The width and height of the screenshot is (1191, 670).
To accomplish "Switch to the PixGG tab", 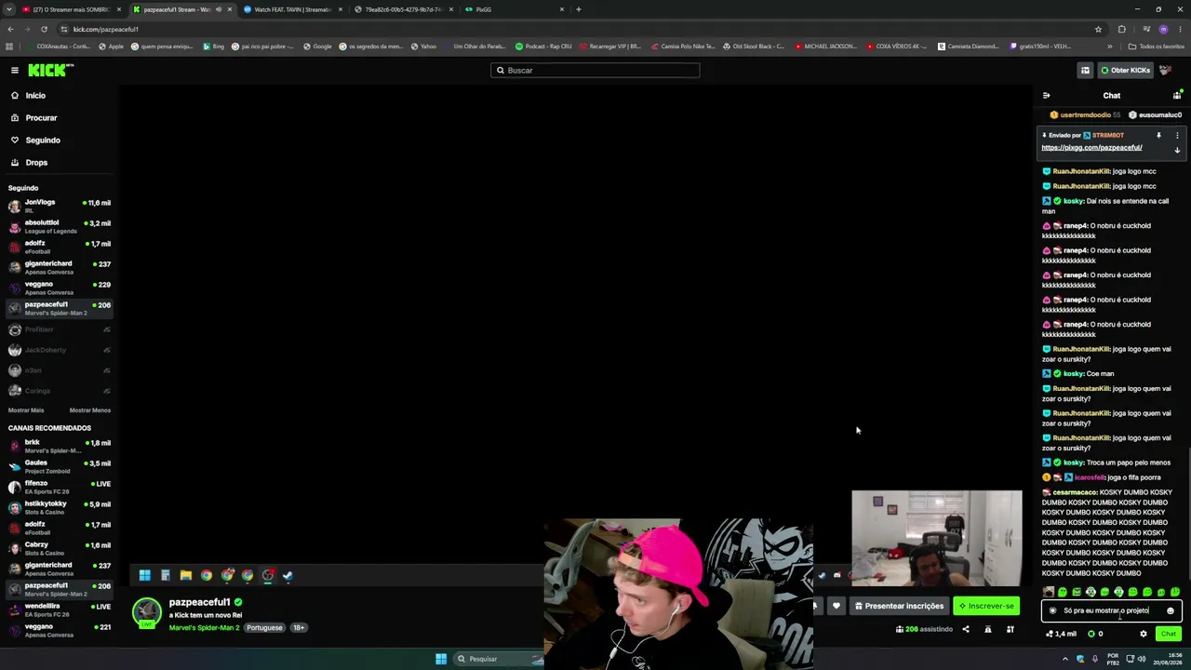I will [x=515, y=9].
